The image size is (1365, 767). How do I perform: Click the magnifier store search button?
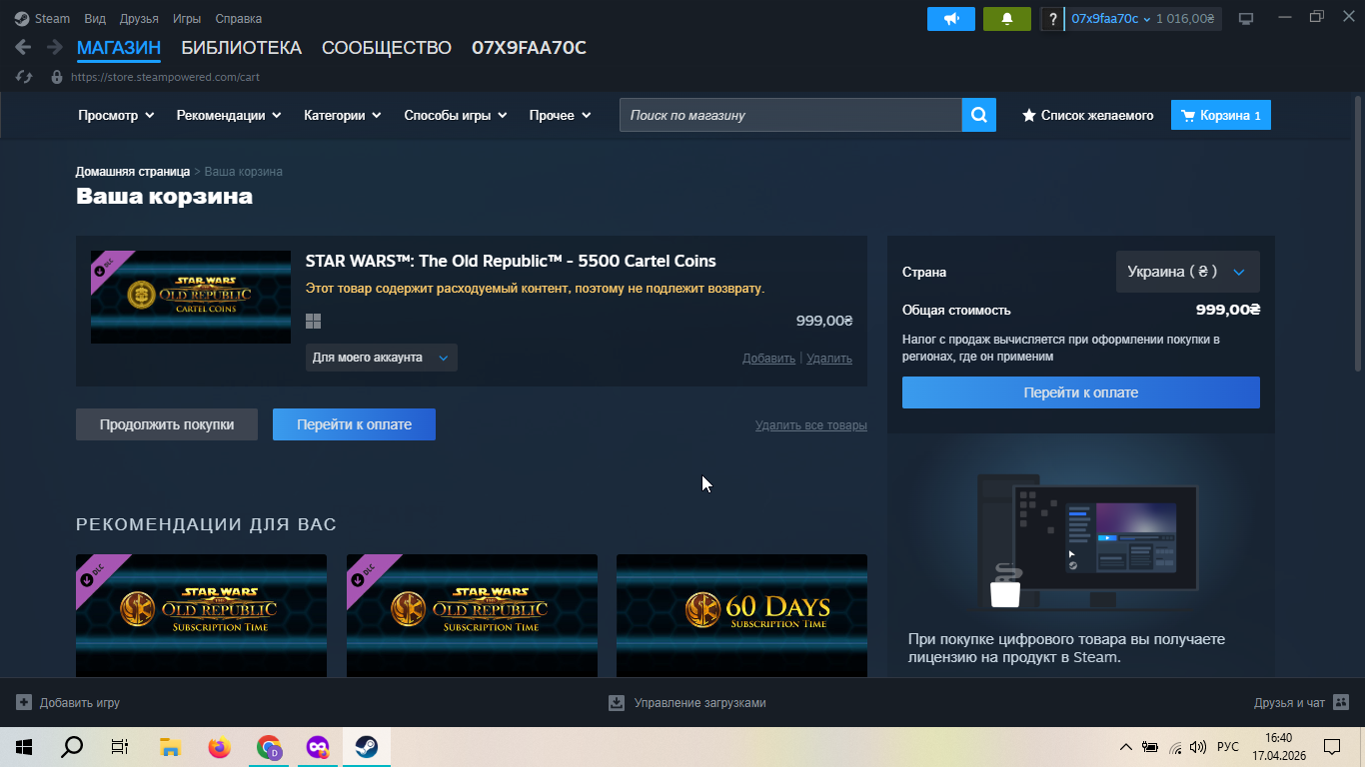[979, 115]
